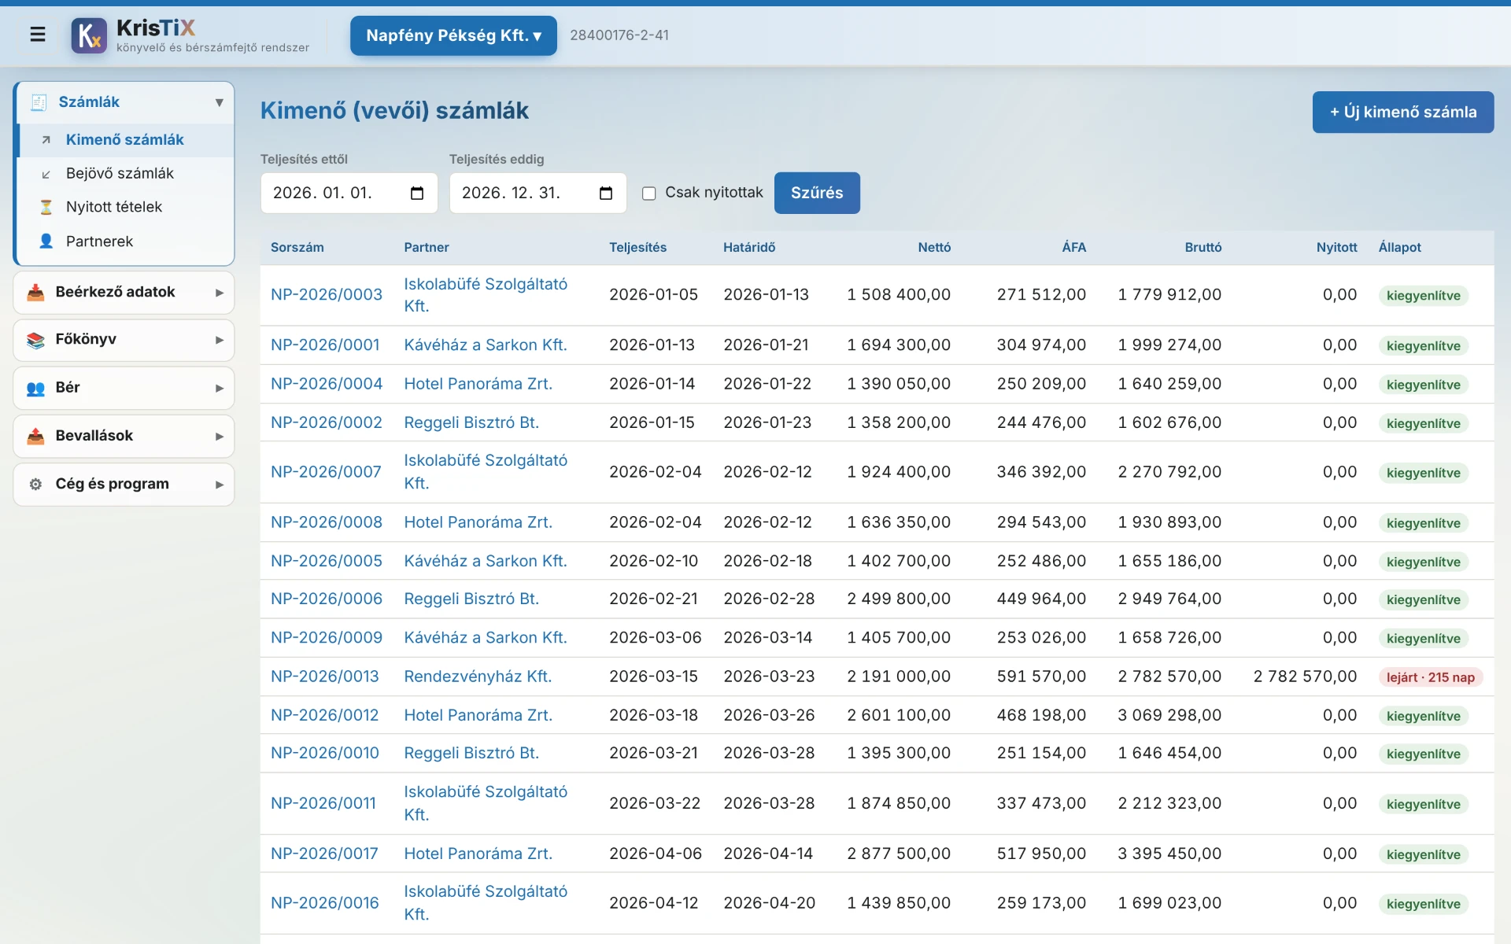1511x944 pixels.
Task: Open invoice NP-2026/0017
Action: click(324, 854)
